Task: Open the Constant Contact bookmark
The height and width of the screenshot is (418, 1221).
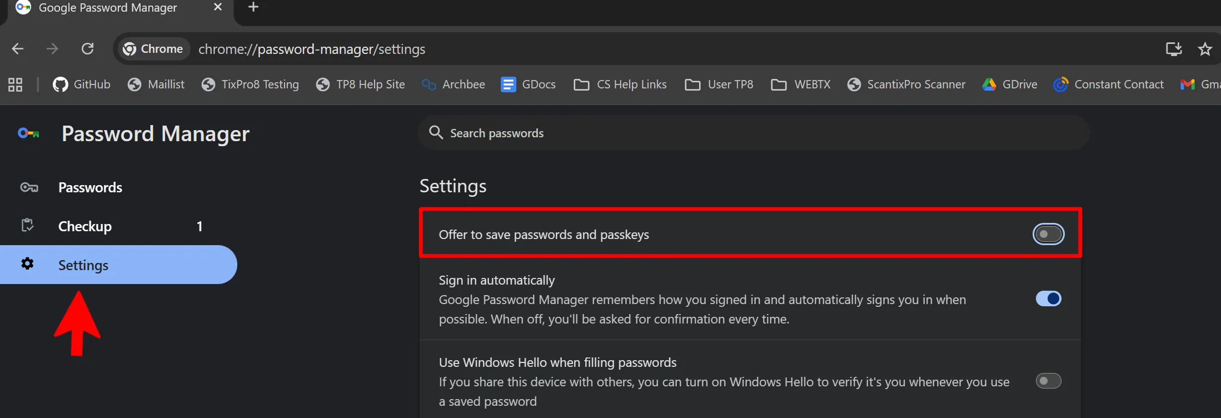Action: coord(1109,84)
